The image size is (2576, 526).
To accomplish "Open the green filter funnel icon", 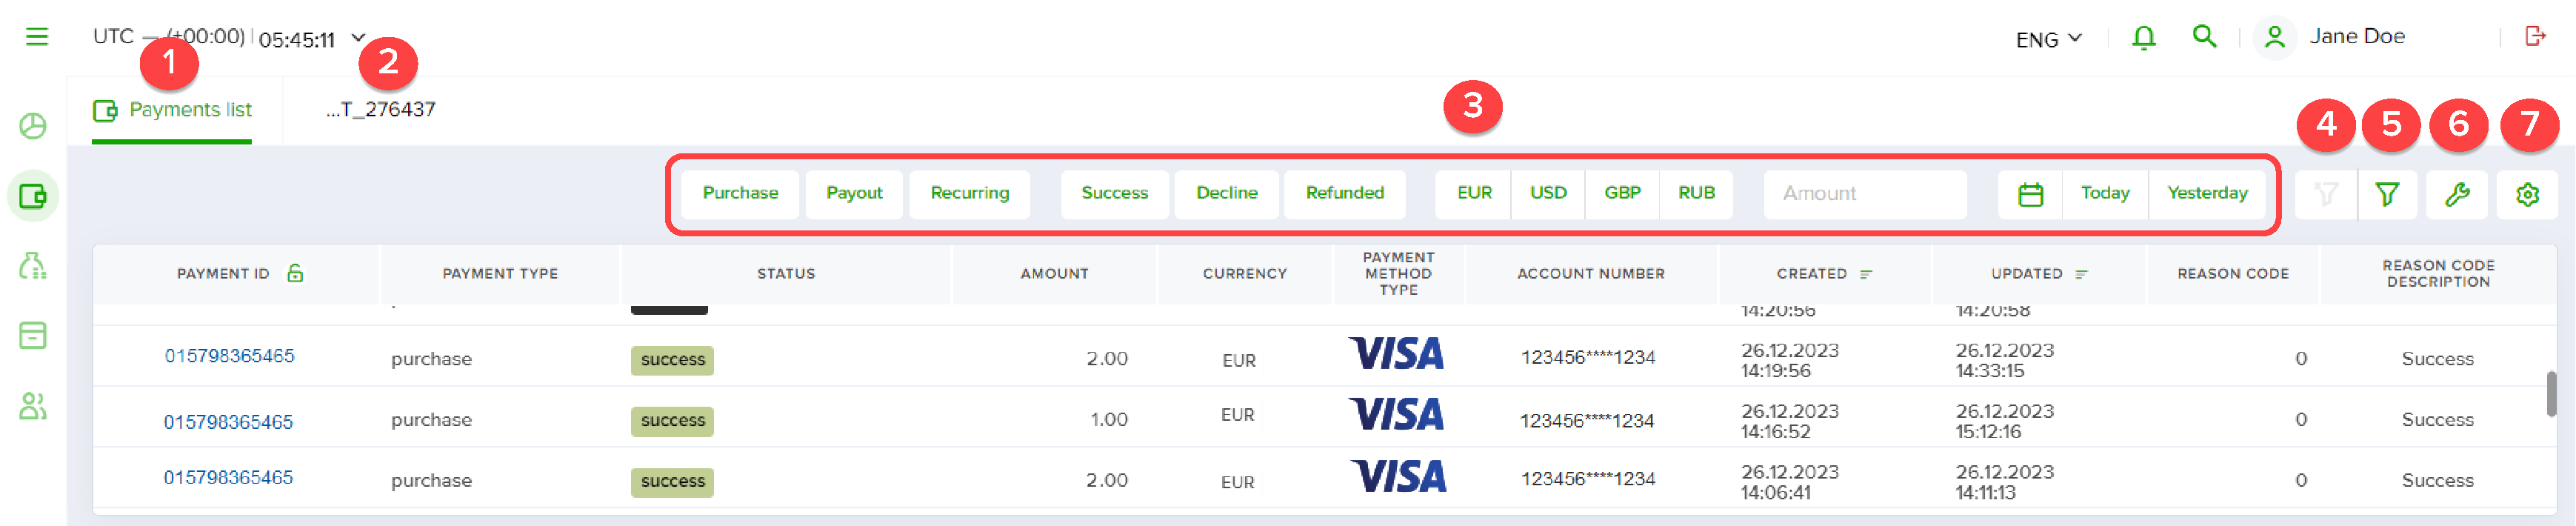I will pos(2387,194).
